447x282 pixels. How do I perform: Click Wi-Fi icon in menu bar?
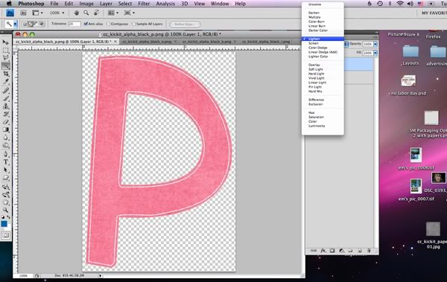pyautogui.click(x=400, y=4)
